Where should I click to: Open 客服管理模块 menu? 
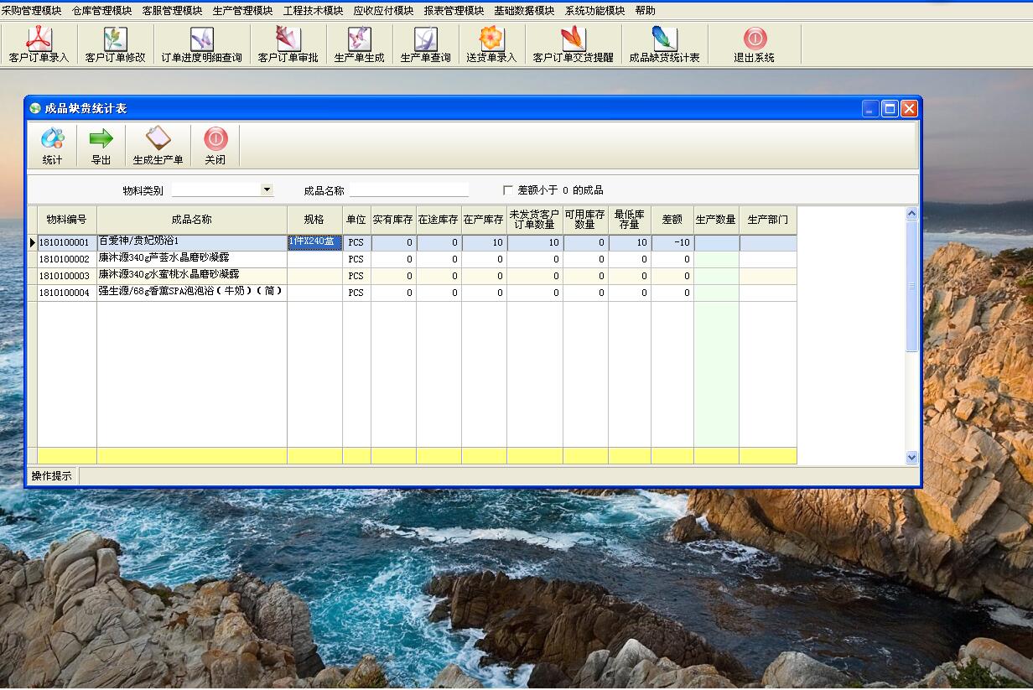pyautogui.click(x=172, y=11)
